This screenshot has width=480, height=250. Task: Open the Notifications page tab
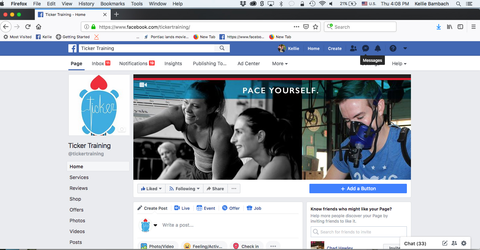click(x=137, y=64)
